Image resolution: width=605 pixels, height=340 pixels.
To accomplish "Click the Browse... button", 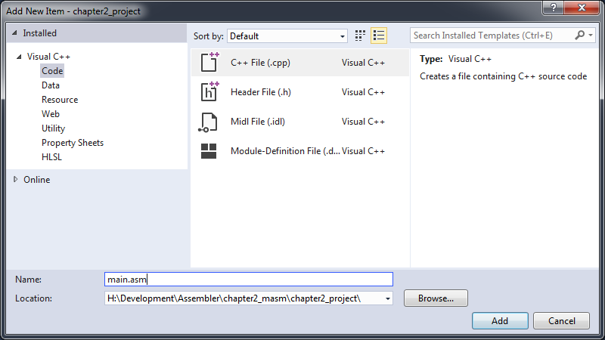I will [436, 298].
